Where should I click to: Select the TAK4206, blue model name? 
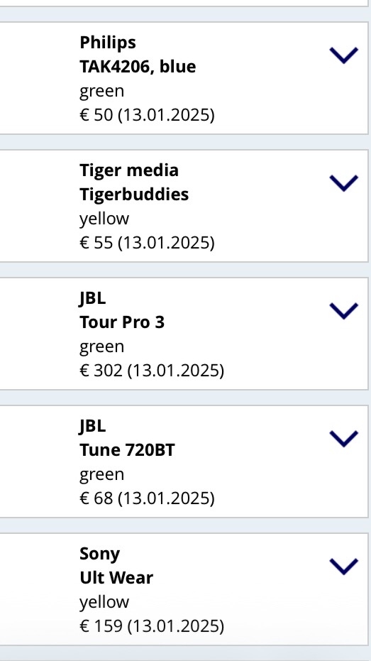click(x=138, y=67)
